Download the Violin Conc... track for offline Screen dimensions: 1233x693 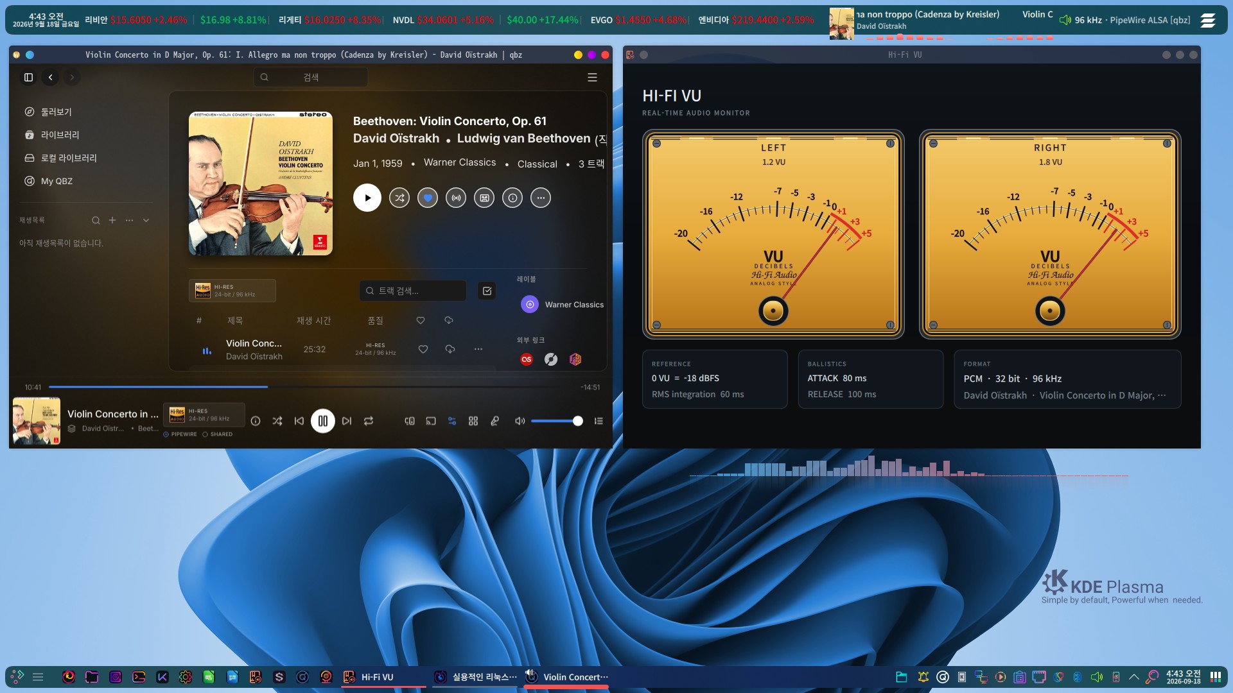click(450, 349)
